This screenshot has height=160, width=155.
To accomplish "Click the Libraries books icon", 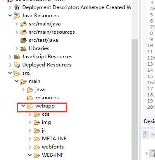I will [23, 48].
